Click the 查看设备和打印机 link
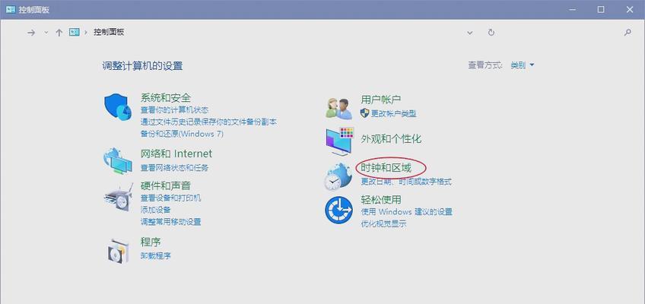The height and width of the screenshot is (304, 645). click(170, 198)
